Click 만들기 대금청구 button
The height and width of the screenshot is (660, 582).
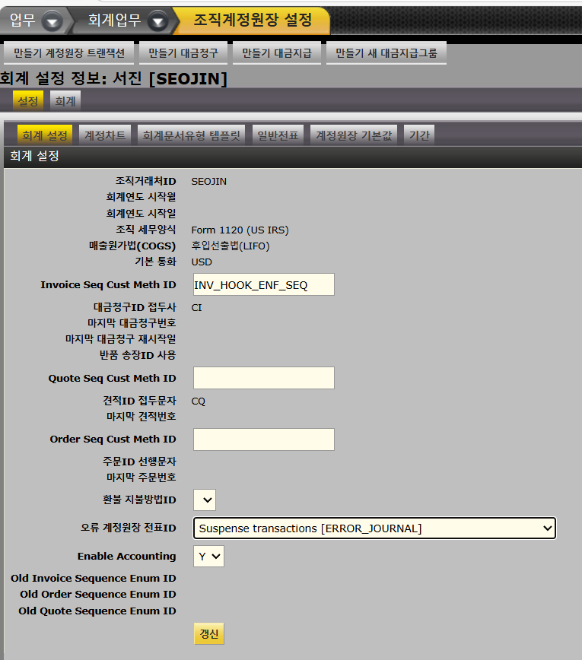(x=183, y=53)
